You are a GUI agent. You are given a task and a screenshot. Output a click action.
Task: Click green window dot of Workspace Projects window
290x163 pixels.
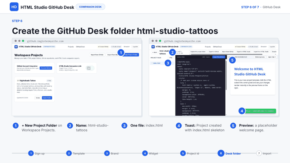click(23, 41)
